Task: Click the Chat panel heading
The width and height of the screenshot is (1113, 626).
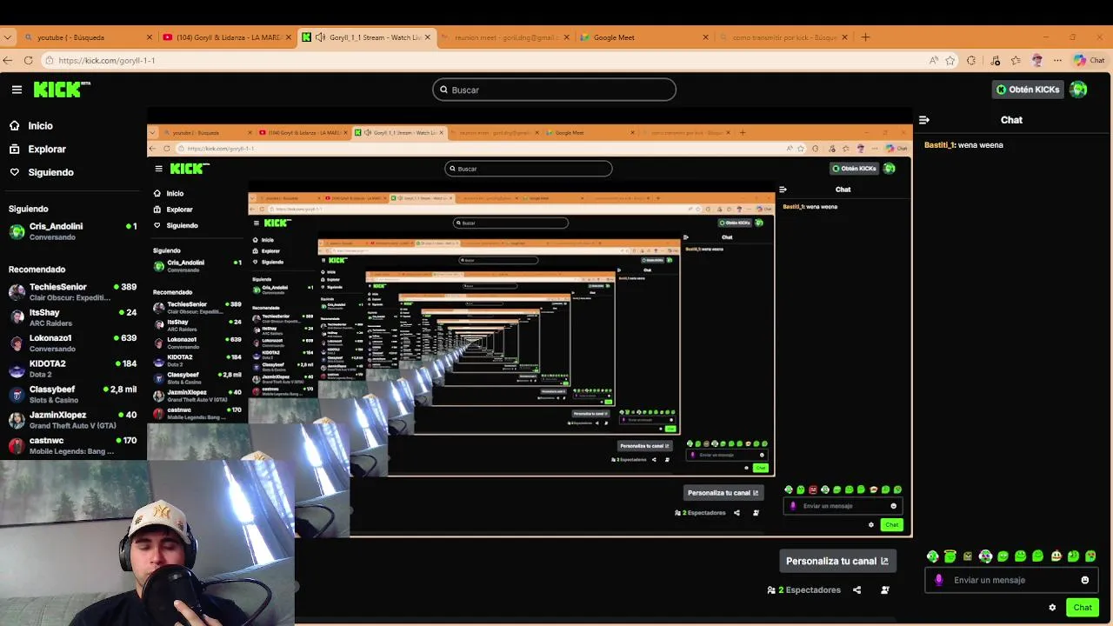Action: 1011,120
